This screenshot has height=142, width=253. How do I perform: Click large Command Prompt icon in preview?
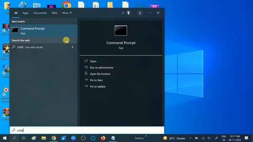[121, 31]
